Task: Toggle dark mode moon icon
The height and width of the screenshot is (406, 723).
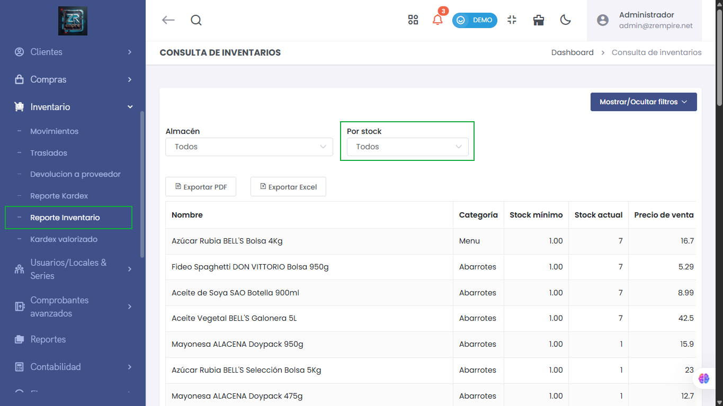Action: 566,20
